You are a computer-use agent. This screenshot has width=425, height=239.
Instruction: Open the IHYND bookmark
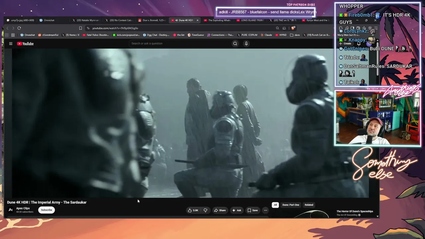[x=281, y=35]
